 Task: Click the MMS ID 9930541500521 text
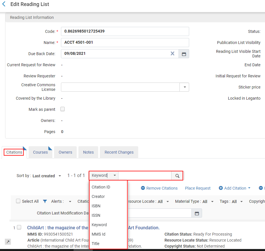click(x=50, y=234)
